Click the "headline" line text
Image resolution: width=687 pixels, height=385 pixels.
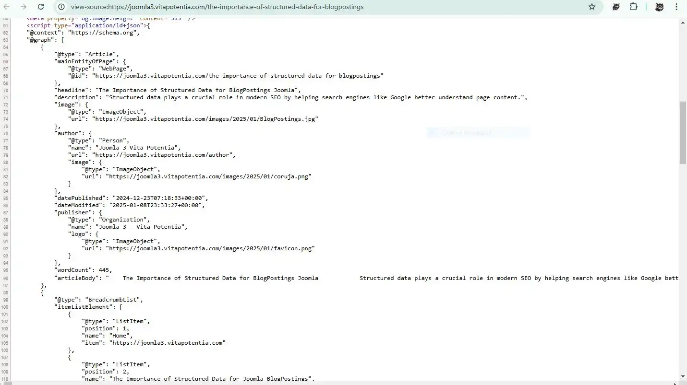click(178, 90)
